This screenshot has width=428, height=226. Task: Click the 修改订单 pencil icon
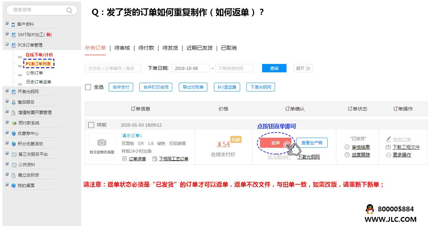(389, 139)
